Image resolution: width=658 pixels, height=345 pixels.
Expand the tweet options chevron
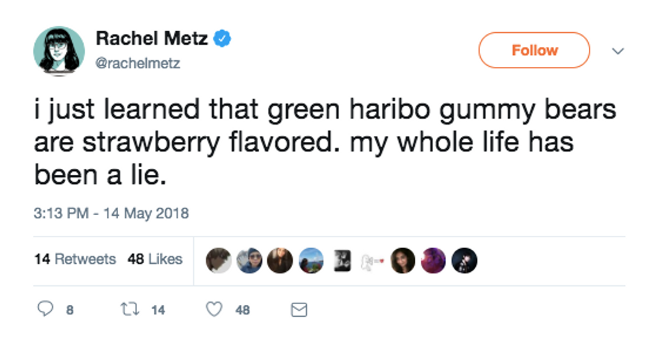coord(618,51)
